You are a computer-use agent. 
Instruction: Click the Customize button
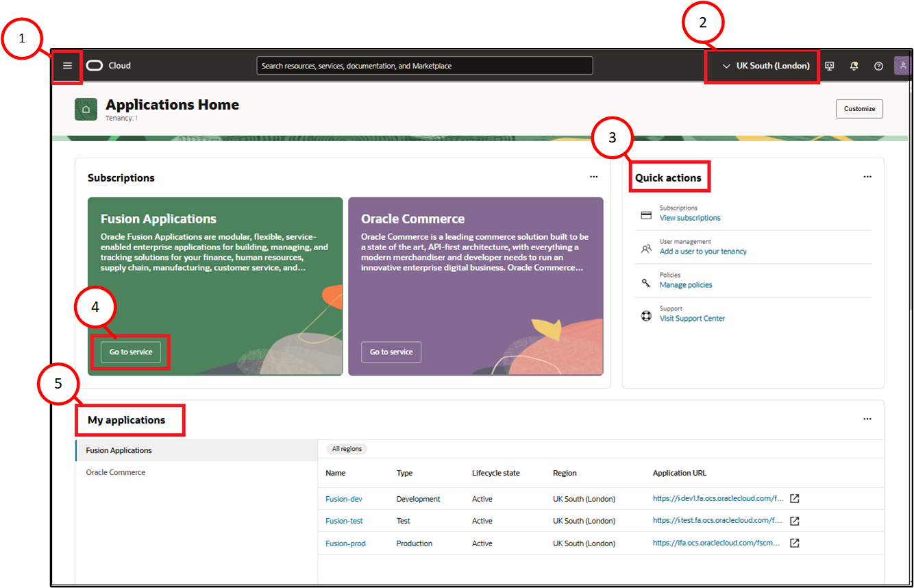click(x=859, y=108)
